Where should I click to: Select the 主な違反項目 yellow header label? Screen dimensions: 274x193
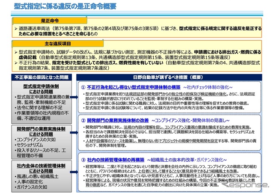click(x=58, y=44)
